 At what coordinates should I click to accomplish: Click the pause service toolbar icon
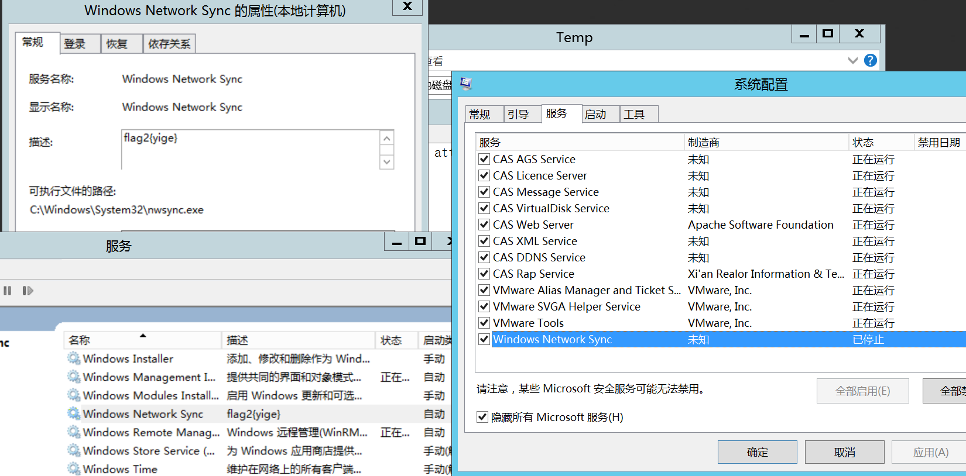tap(8, 291)
